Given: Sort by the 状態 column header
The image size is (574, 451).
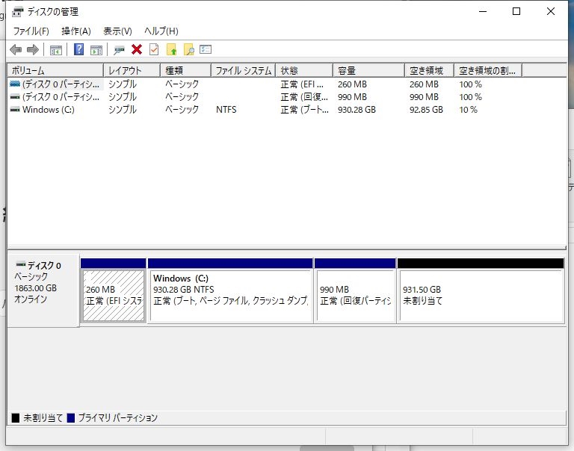Looking at the screenshot, I should pos(304,70).
